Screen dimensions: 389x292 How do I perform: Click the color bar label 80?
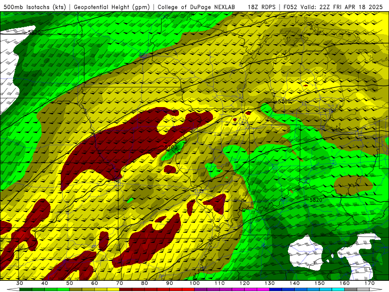[x=144, y=283]
